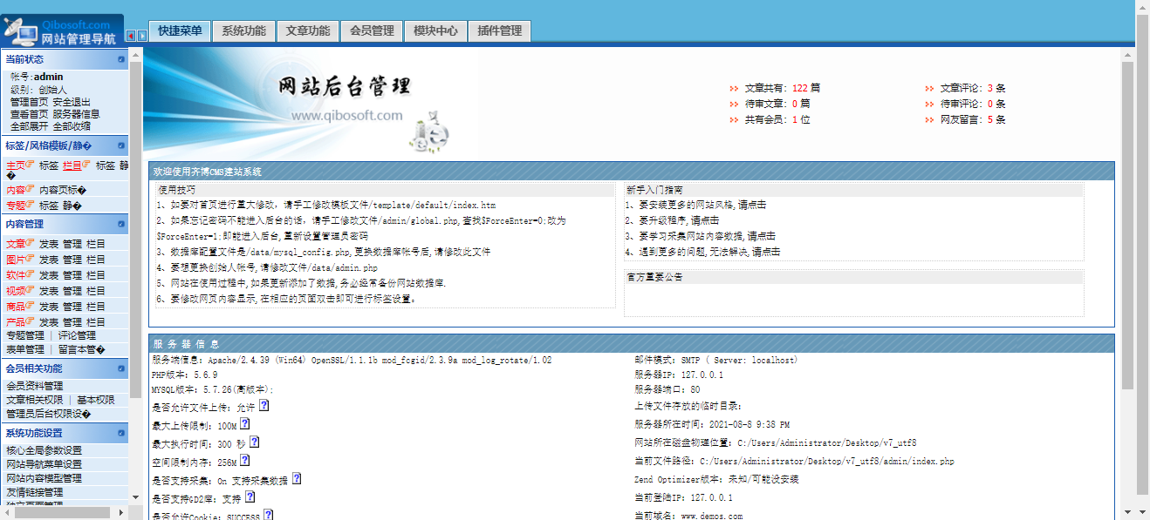Click the orange icon beside 栏目 link
The image size is (1150, 520).
(x=86, y=165)
